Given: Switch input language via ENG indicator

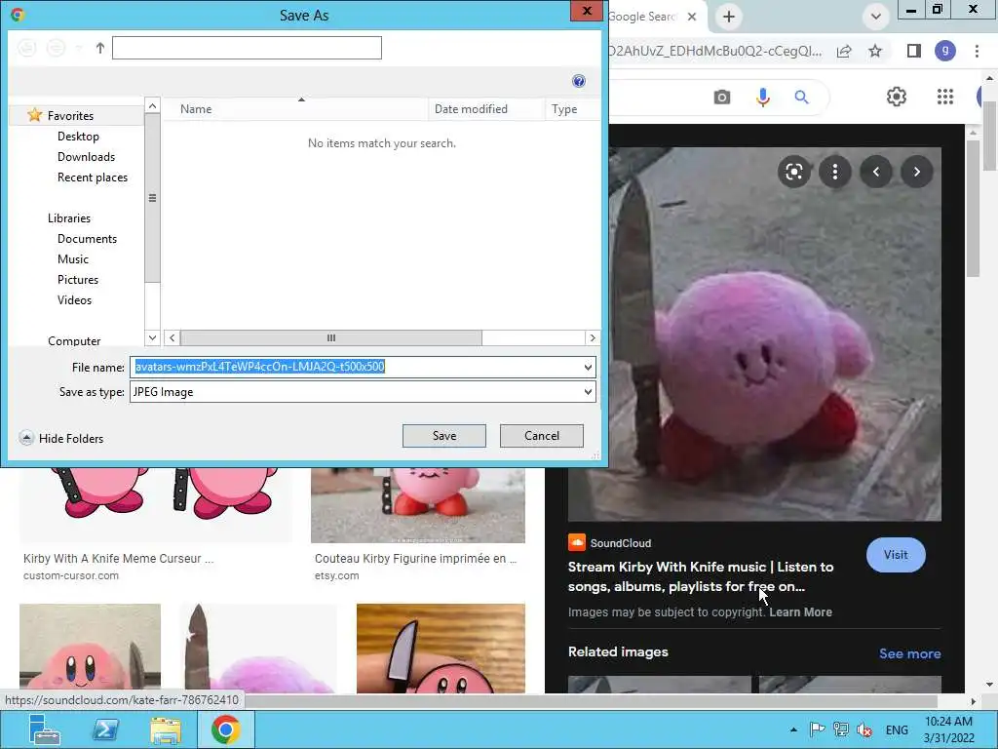Looking at the screenshot, I should [x=897, y=729].
